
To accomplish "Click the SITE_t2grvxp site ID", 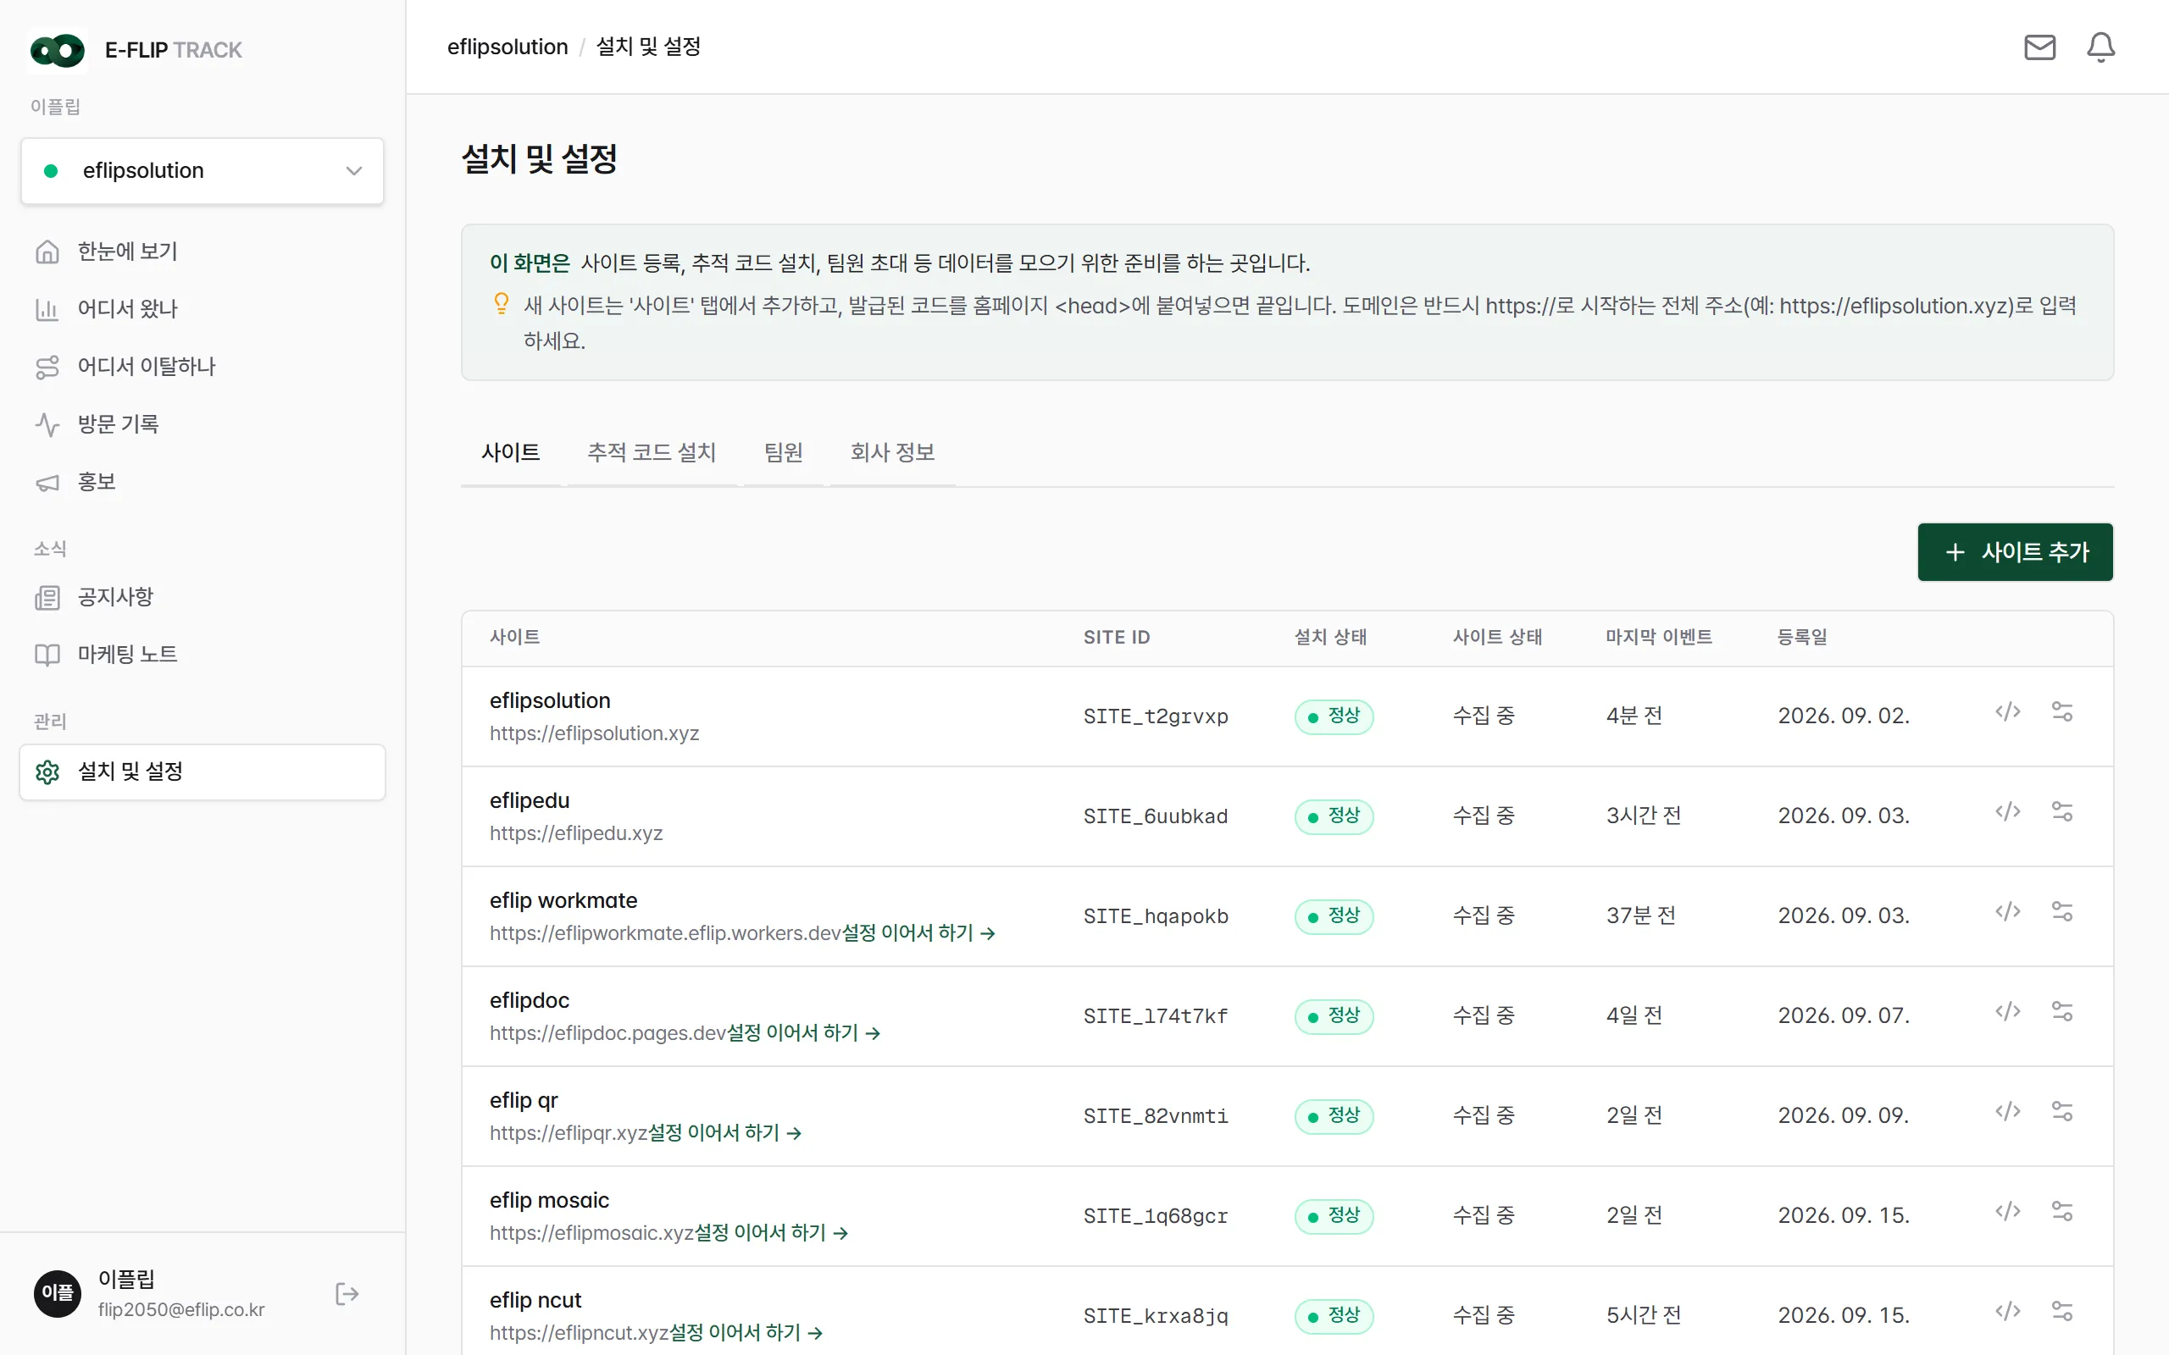I will (x=1156, y=716).
